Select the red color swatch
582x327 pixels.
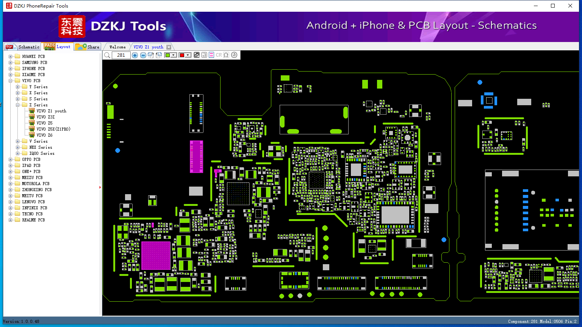click(182, 55)
